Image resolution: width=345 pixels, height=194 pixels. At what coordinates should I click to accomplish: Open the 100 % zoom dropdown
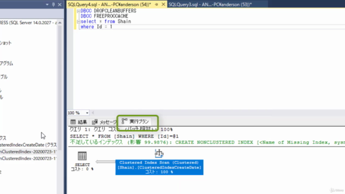click(x=87, y=113)
